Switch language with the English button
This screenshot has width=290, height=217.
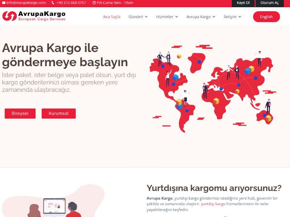coord(266,17)
